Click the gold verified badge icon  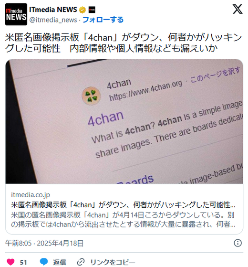(83, 10)
